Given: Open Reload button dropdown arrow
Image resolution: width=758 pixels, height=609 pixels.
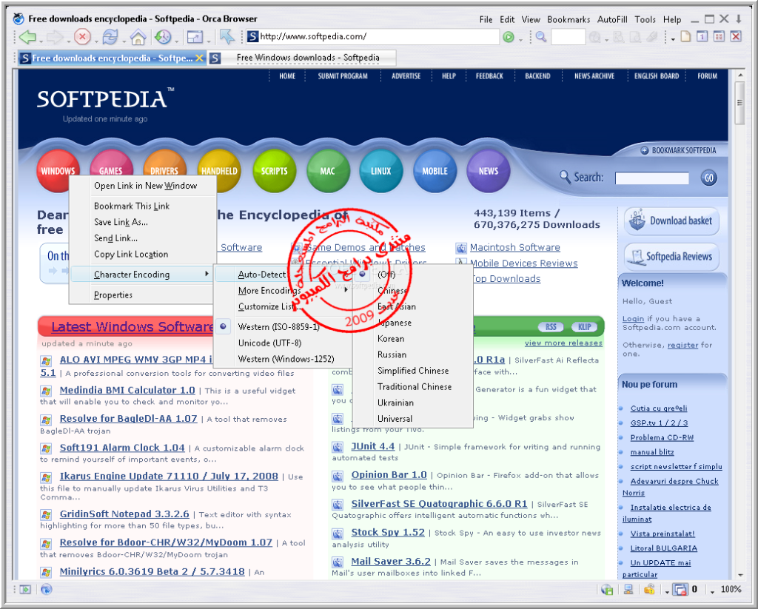Looking at the screenshot, I should [124, 41].
